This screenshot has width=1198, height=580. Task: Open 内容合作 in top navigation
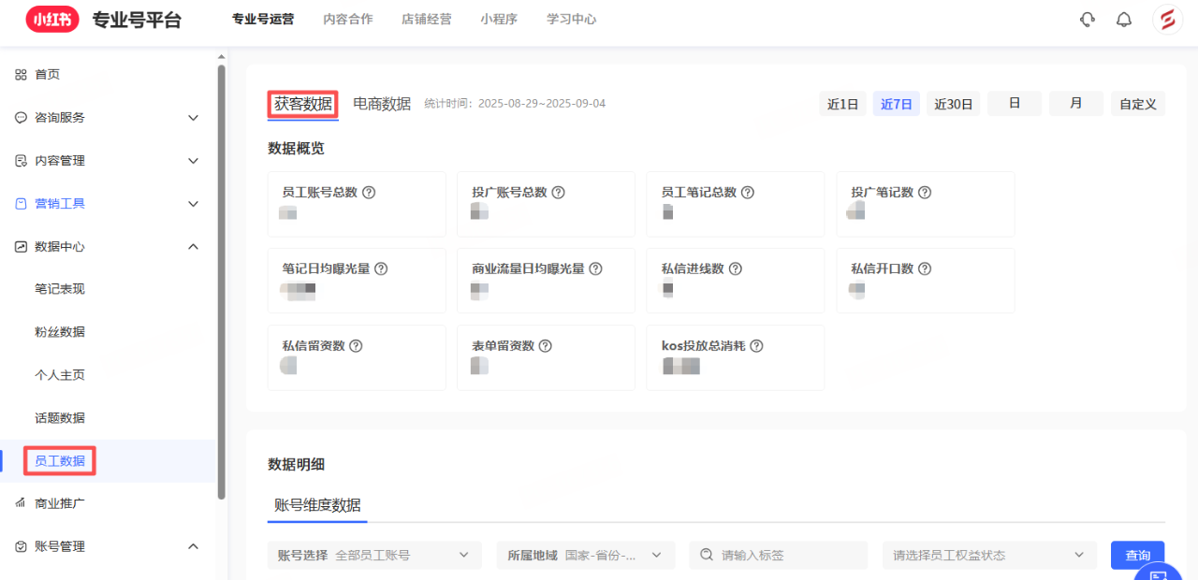pos(347,20)
